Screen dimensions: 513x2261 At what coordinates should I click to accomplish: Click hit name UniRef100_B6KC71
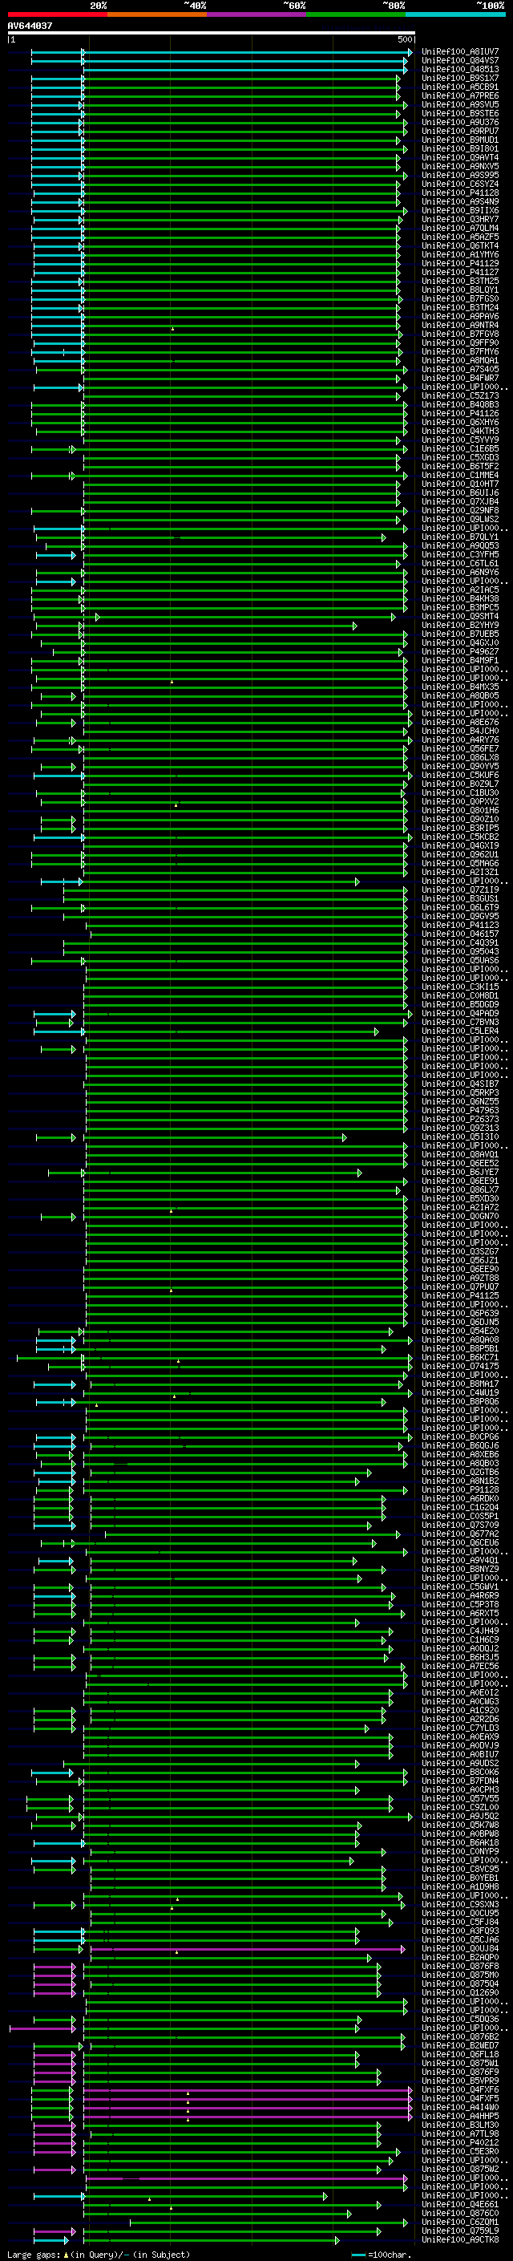click(460, 1358)
